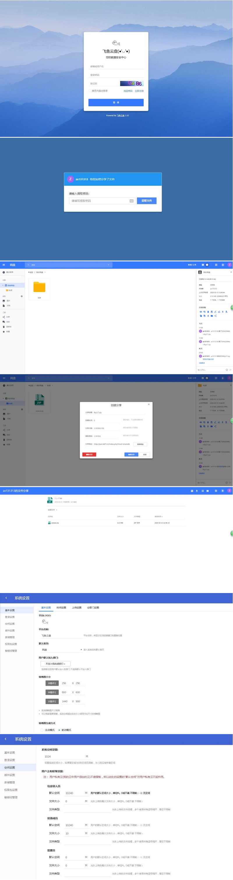The width and height of the screenshot is (233, 880).
Task: Click the back arrow in 系统设置 header with tabs
Action: (x=6, y=598)
